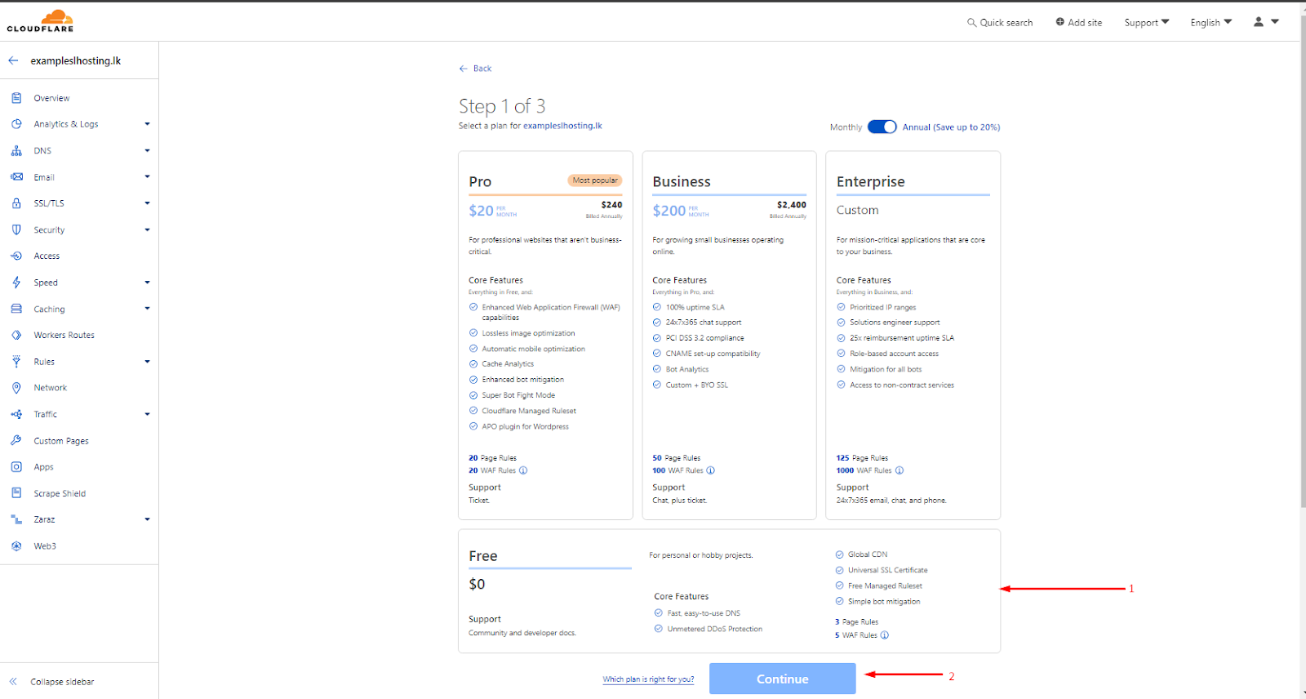The width and height of the screenshot is (1306, 699).
Task: Click the Analytics & Logs chart icon
Action: 16,124
